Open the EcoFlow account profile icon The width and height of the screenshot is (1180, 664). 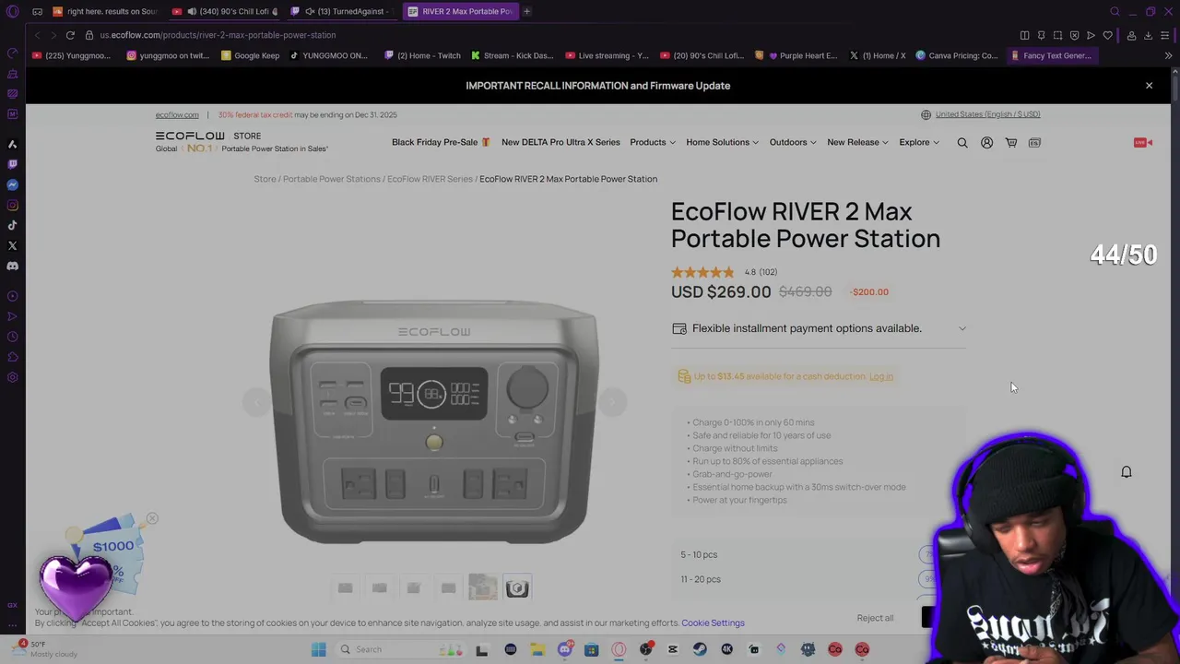pyautogui.click(x=986, y=143)
